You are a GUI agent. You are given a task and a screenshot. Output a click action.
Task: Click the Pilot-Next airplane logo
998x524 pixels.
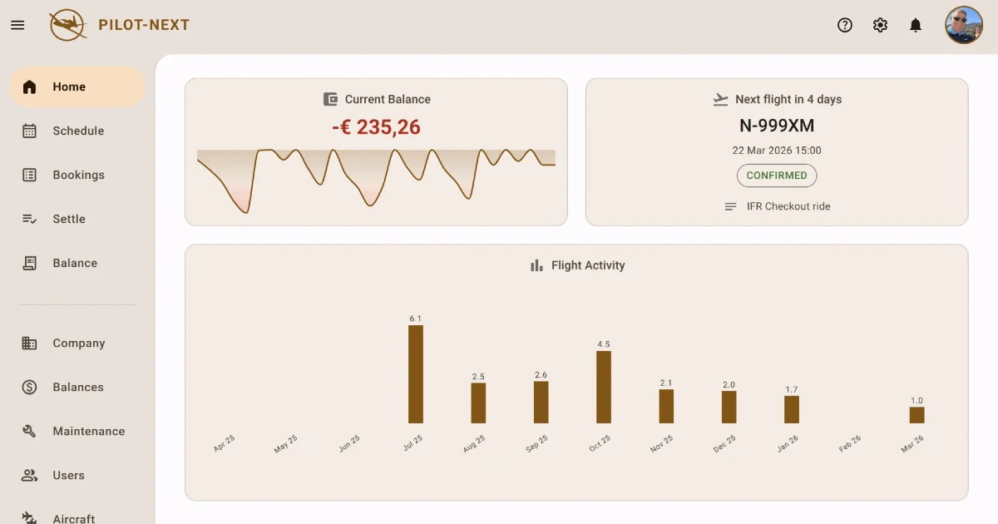[x=68, y=25]
